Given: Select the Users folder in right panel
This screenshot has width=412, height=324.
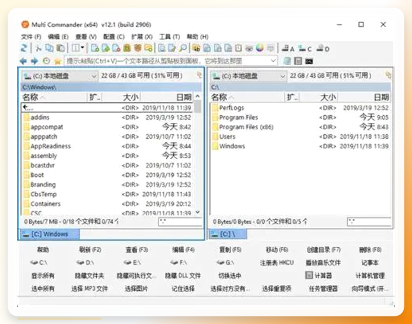Looking at the screenshot, I should tap(301, 136).
